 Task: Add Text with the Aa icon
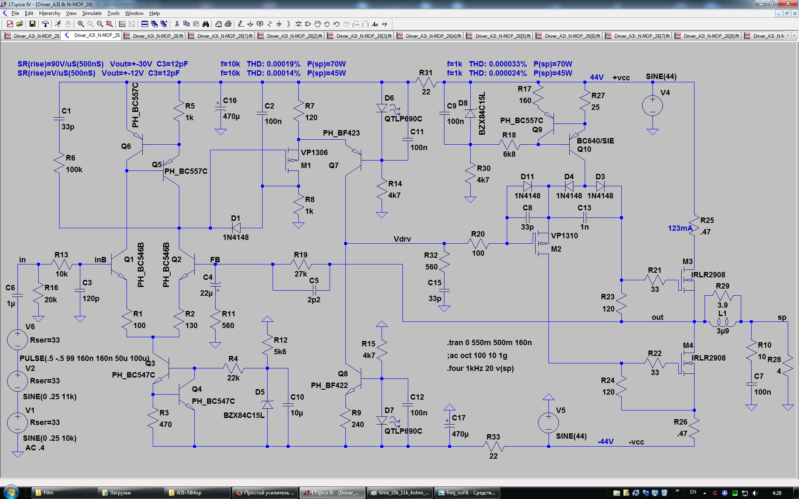point(375,24)
